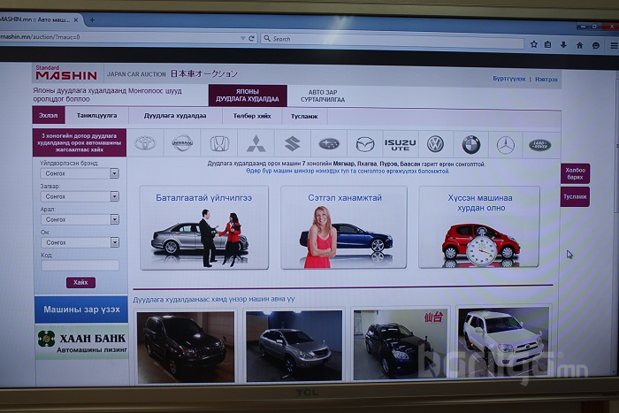This screenshot has width=619, height=413.
Task: Click the Код input field
Action: point(80,265)
